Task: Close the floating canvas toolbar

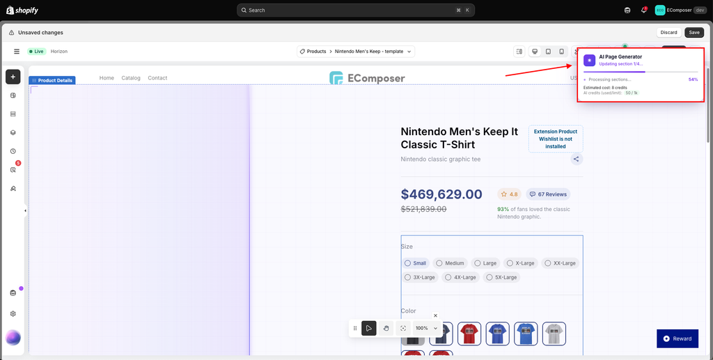Action: point(435,315)
